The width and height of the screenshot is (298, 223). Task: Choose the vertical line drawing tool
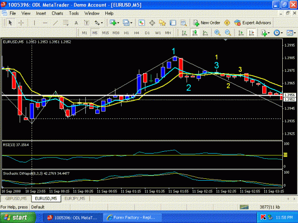coord(34,23)
